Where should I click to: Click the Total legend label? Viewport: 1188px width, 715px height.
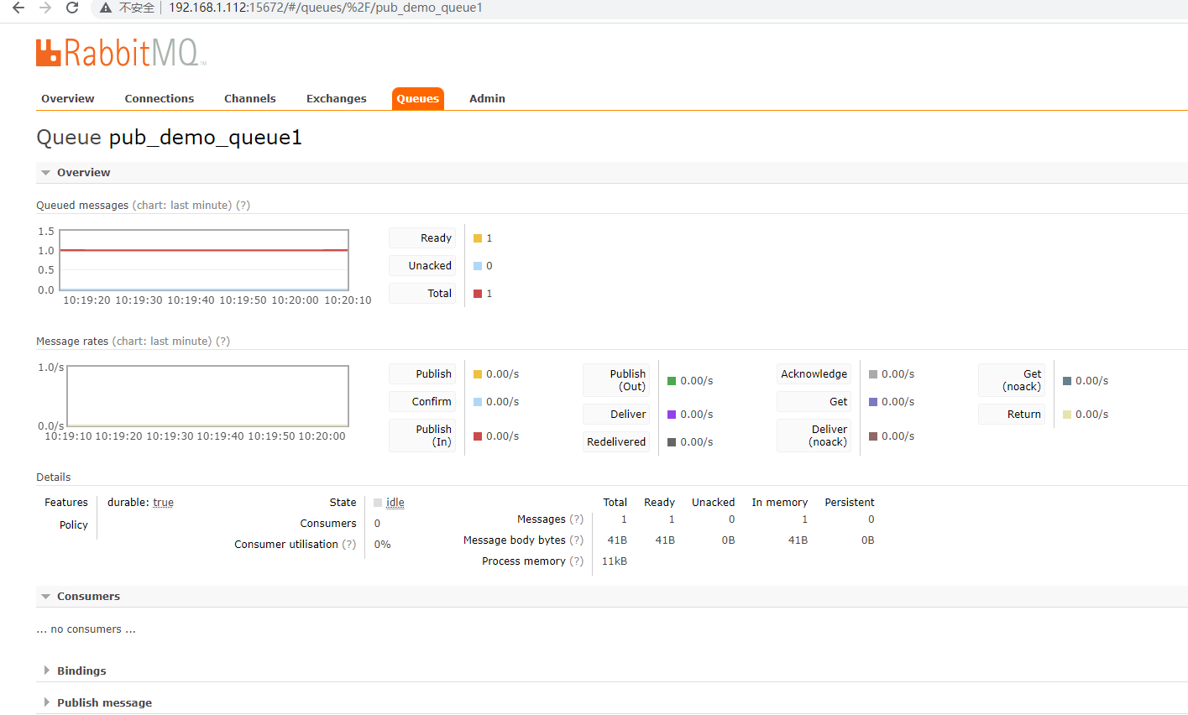tap(422, 294)
